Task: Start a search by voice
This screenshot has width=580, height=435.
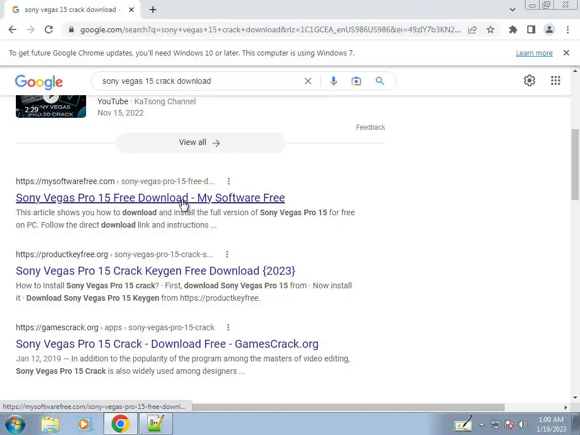Action: [333, 81]
